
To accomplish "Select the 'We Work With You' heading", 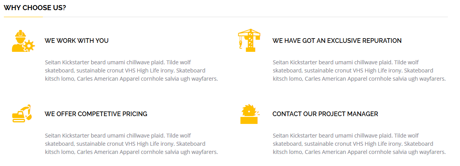I will point(76,41).
